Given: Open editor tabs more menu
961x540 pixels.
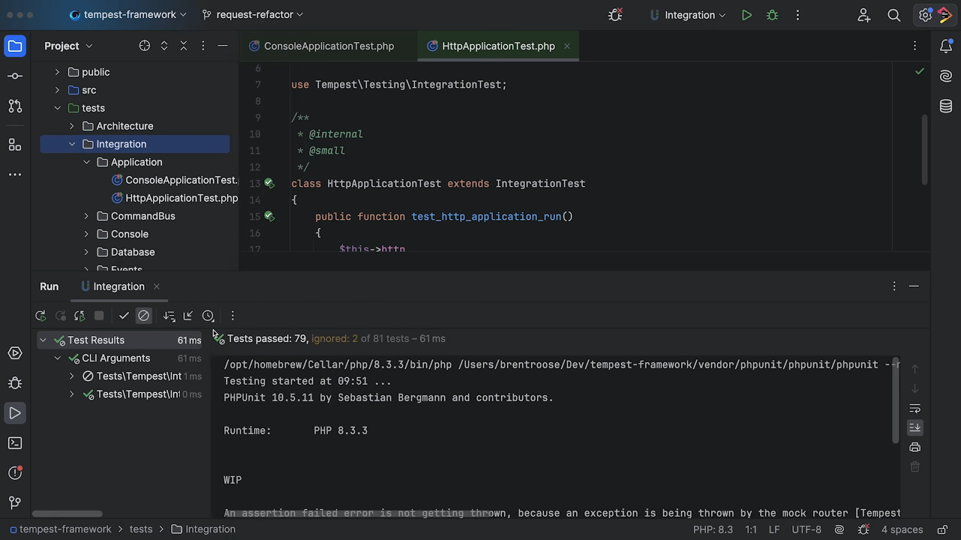Looking at the screenshot, I should point(915,46).
